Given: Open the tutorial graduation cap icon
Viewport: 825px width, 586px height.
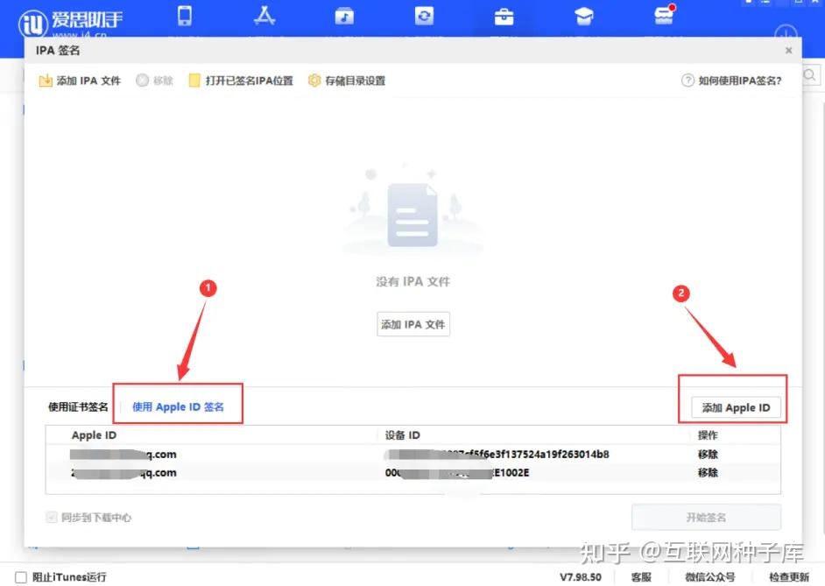Looking at the screenshot, I should 584,17.
